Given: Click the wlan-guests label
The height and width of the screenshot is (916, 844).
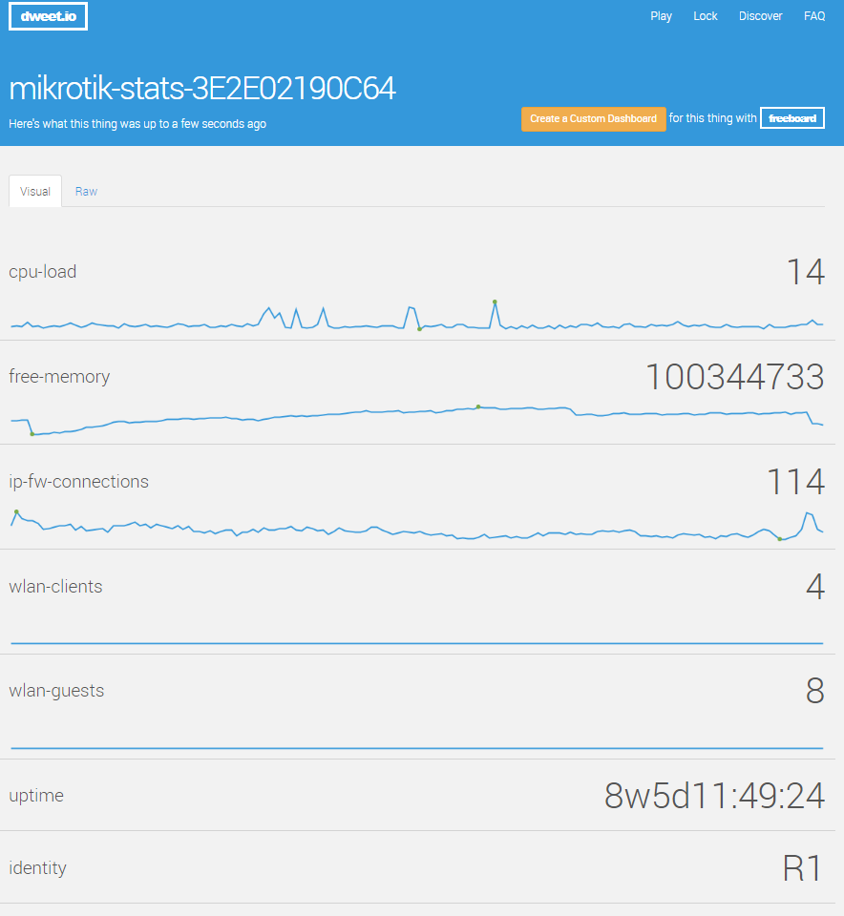Looking at the screenshot, I should (56, 691).
